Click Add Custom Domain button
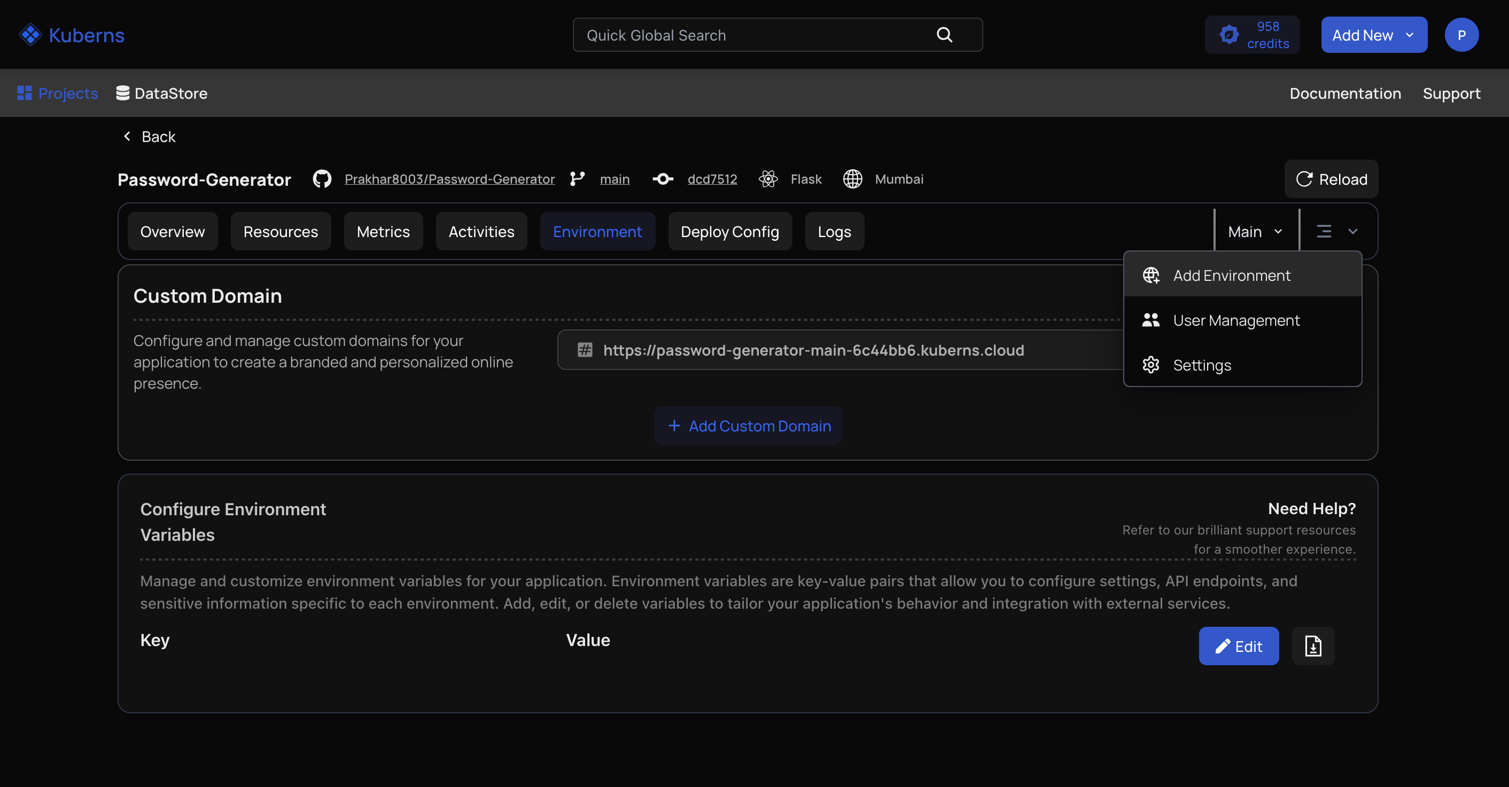This screenshot has width=1509, height=787. click(748, 426)
